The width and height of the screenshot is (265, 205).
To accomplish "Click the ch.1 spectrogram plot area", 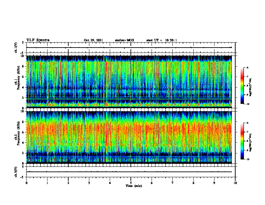I will coord(129,82).
